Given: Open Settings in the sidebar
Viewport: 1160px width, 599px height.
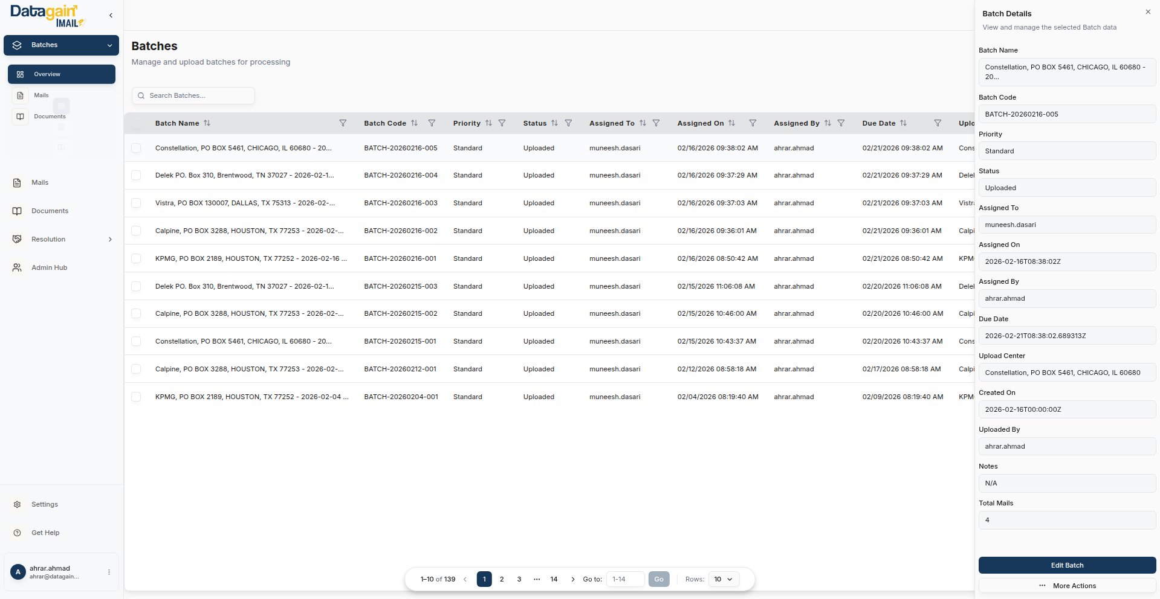Looking at the screenshot, I should (x=44, y=504).
